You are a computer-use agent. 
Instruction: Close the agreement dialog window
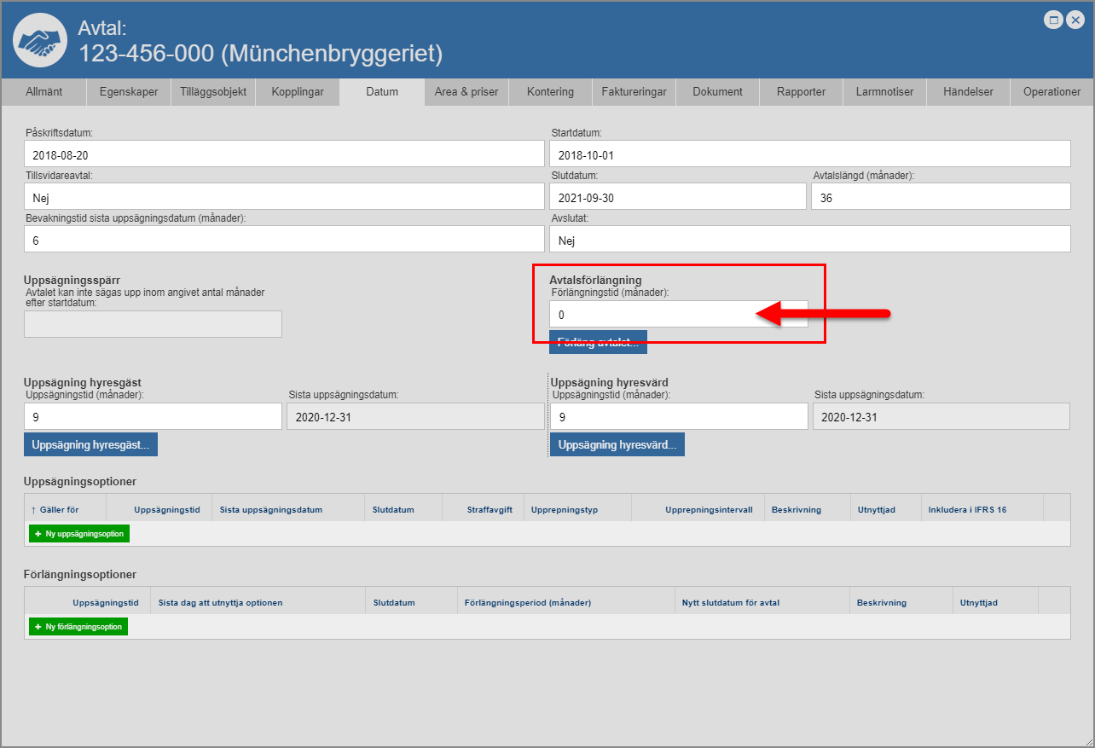pos(1075,20)
